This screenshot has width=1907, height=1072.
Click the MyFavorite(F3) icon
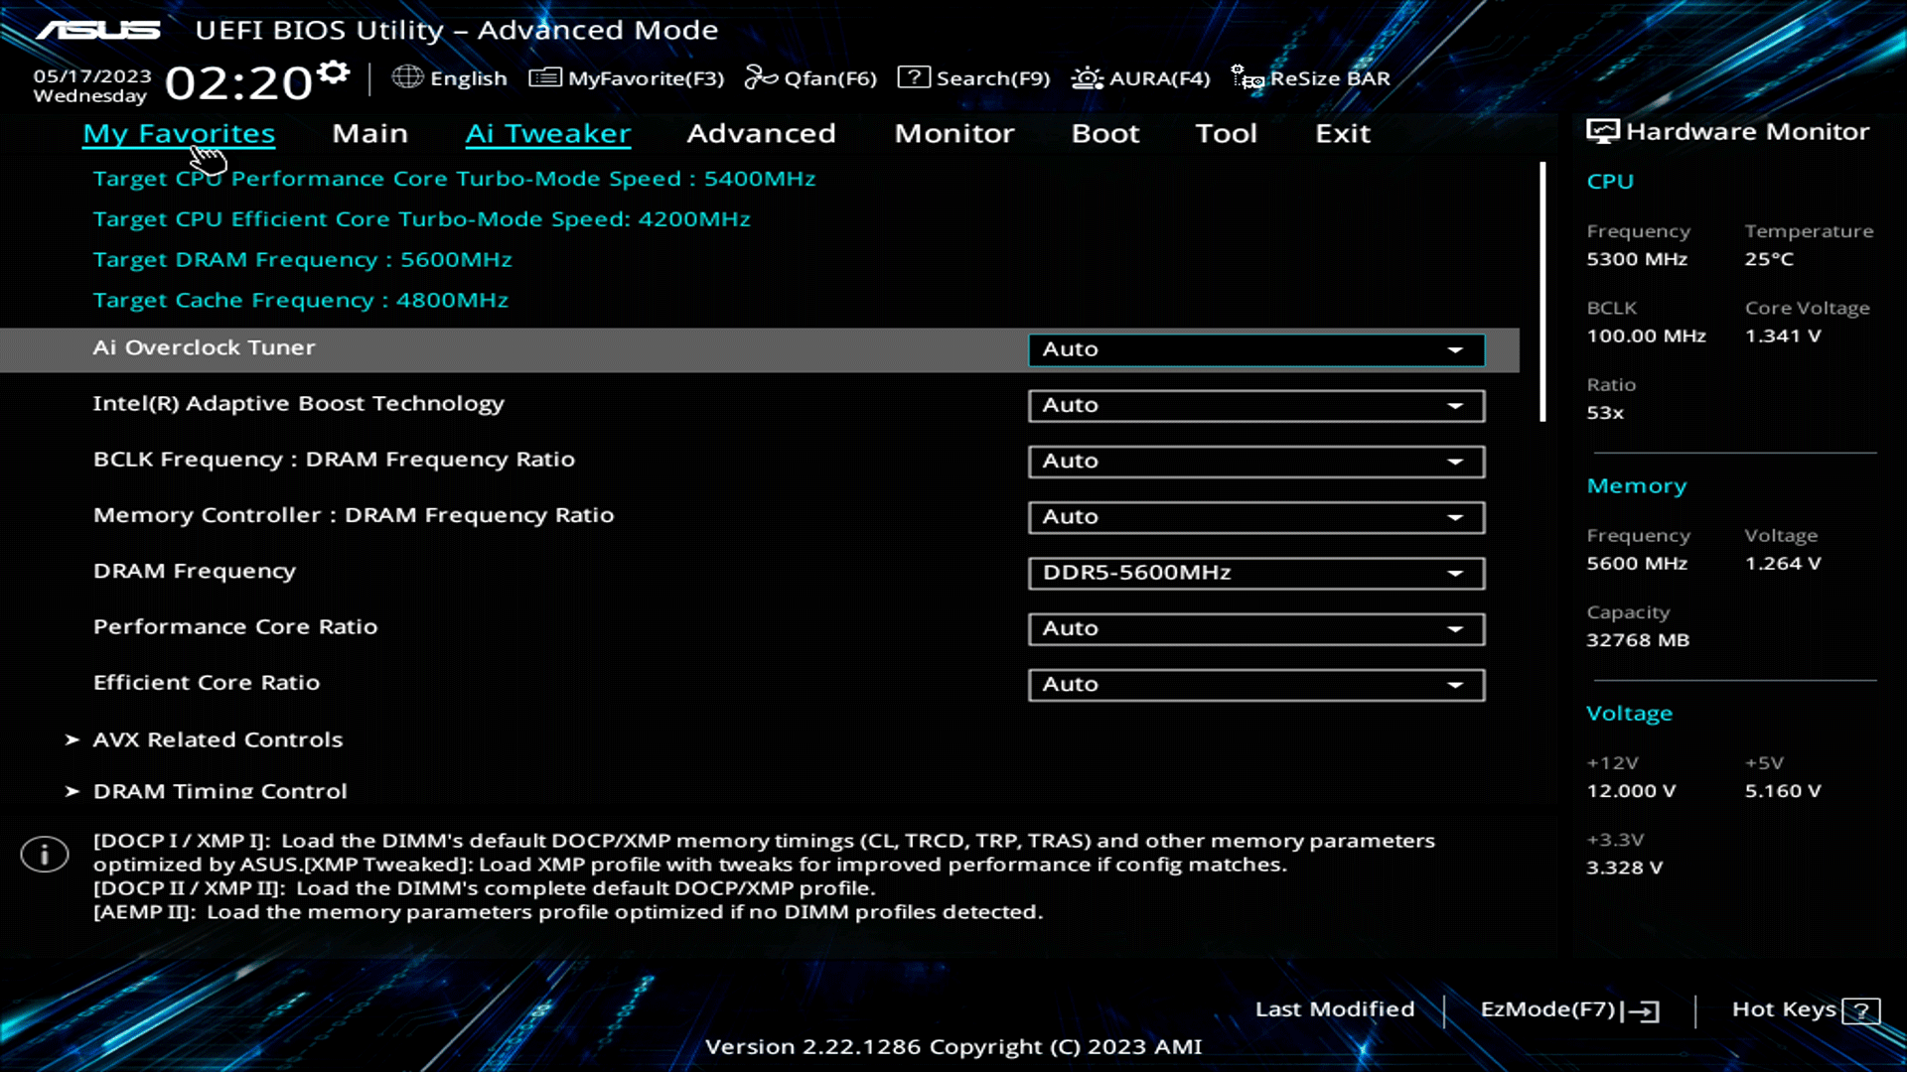[x=544, y=76]
